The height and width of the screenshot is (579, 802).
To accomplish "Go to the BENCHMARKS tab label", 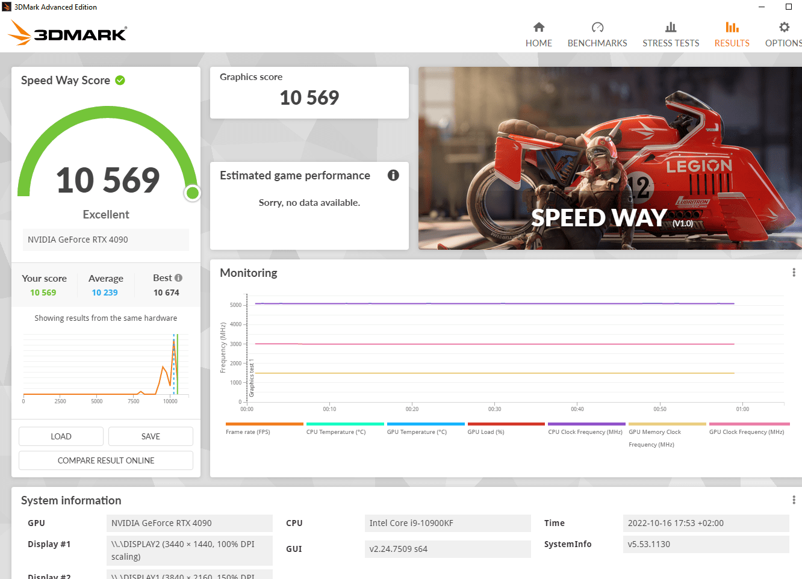I will point(597,43).
